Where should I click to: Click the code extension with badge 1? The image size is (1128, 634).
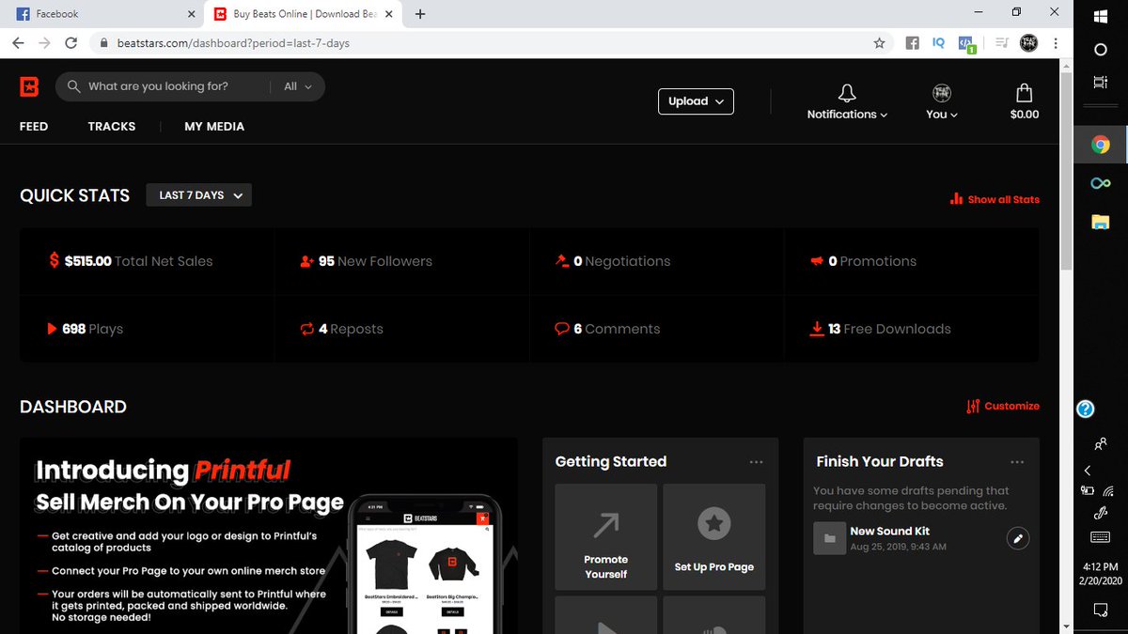966,43
